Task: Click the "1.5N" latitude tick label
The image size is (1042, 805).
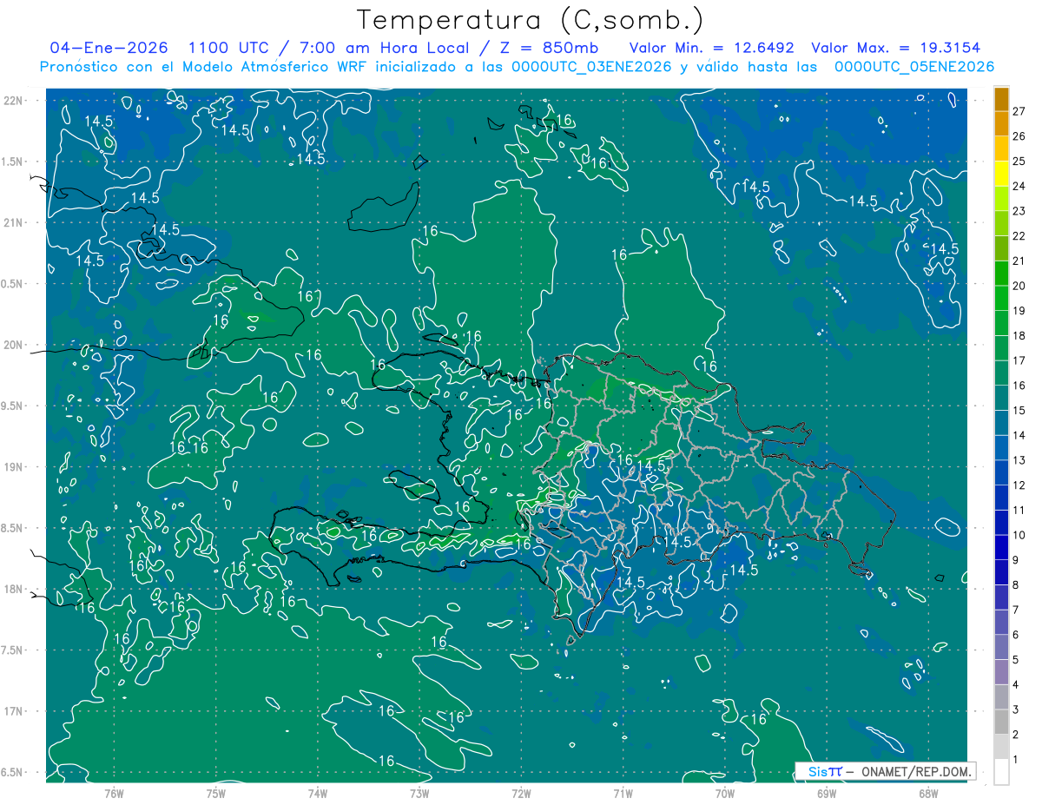Action: click(x=14, y=162)
